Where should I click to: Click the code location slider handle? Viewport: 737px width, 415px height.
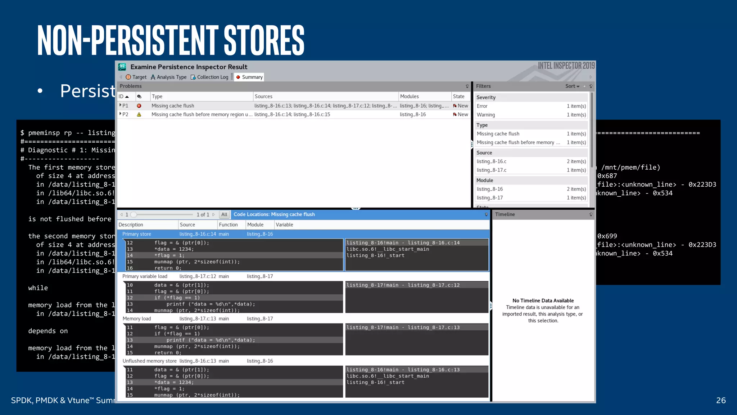coord(134,214)
